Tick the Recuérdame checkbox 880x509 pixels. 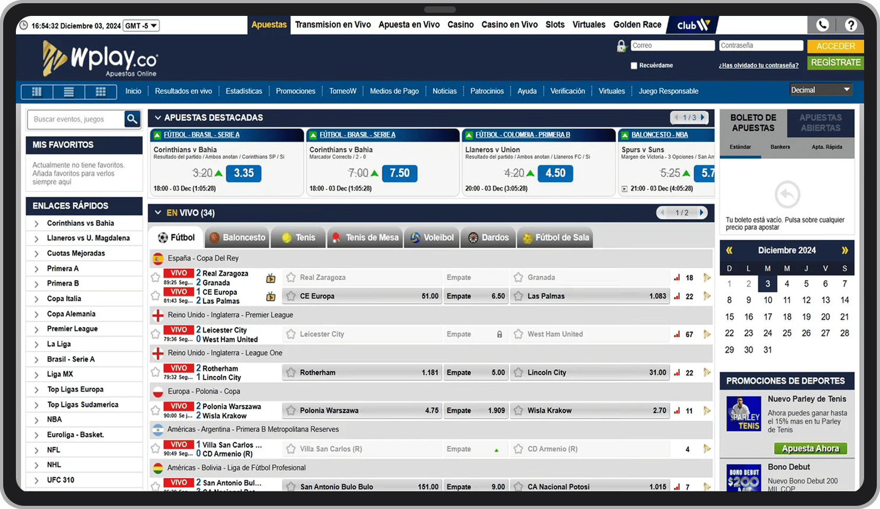tap(633, 66)
